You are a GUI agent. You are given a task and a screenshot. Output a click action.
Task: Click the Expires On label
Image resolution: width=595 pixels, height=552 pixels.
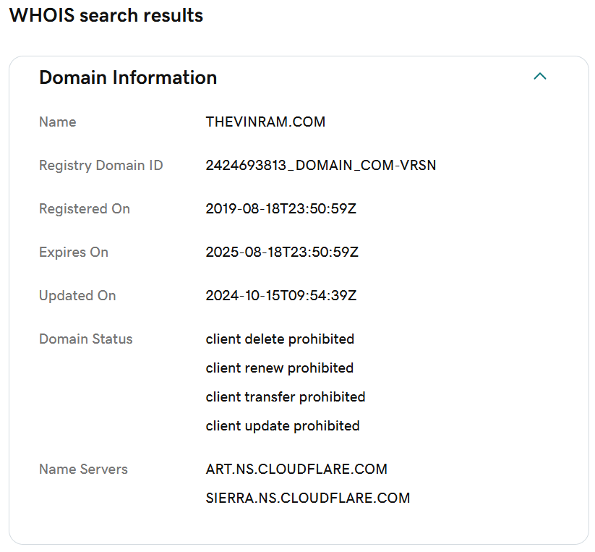(x=74, y=252)
